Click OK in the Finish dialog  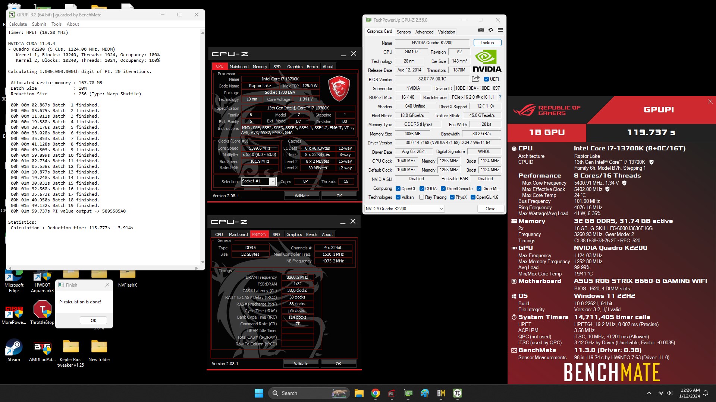click(x=93, y=320)
